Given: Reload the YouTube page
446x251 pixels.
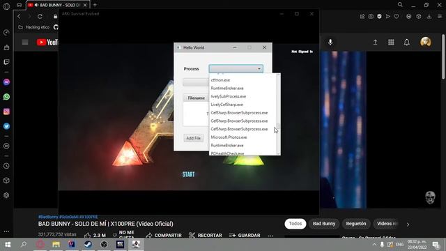Looking at the screenshot, I should tap(40, 17).
